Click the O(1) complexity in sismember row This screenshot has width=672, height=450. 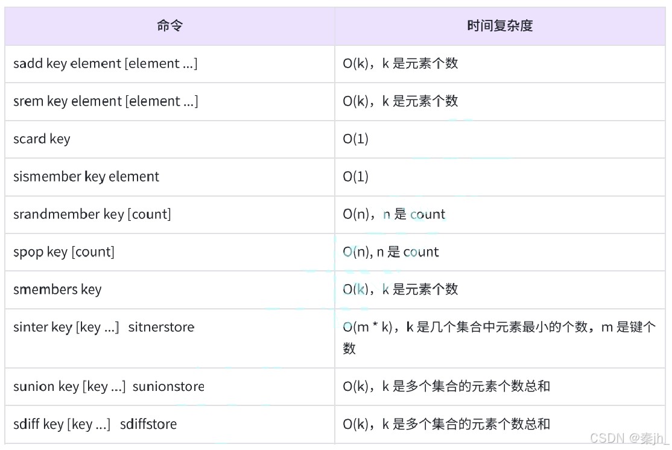(356, 177)
